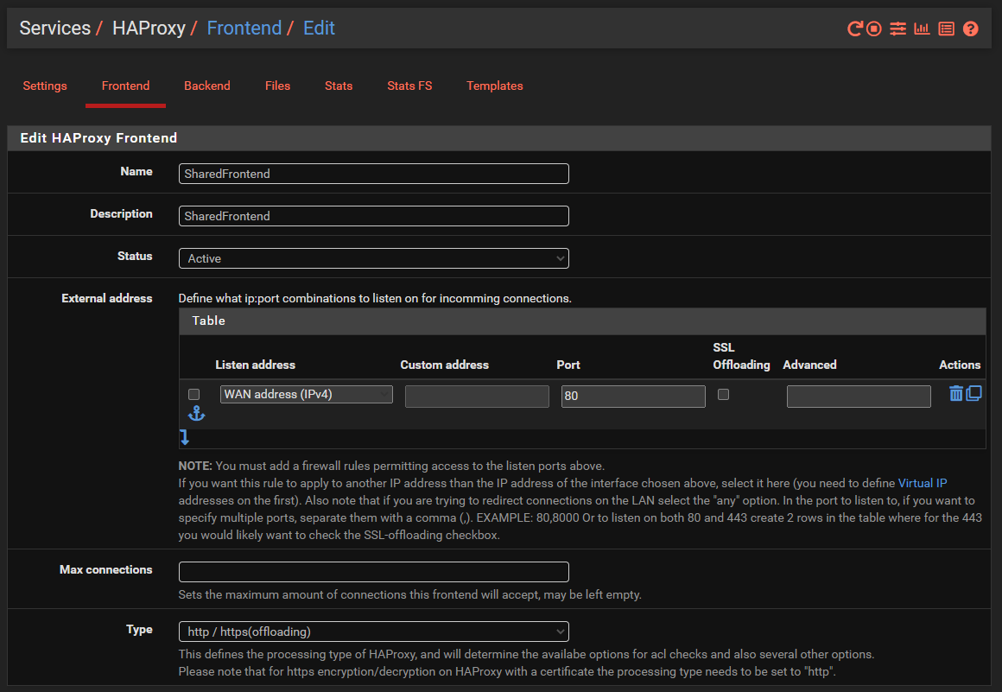The image size is (1002, 692).
Task: Follow the Virtual IP link
Action: [923, 483]
